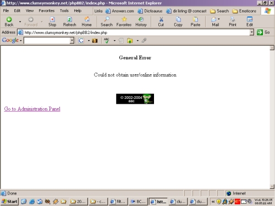The image size is (275, 206).
Task: Click the Paste toolbar icon
Action: pyautogui.click(x=195, y=19)
